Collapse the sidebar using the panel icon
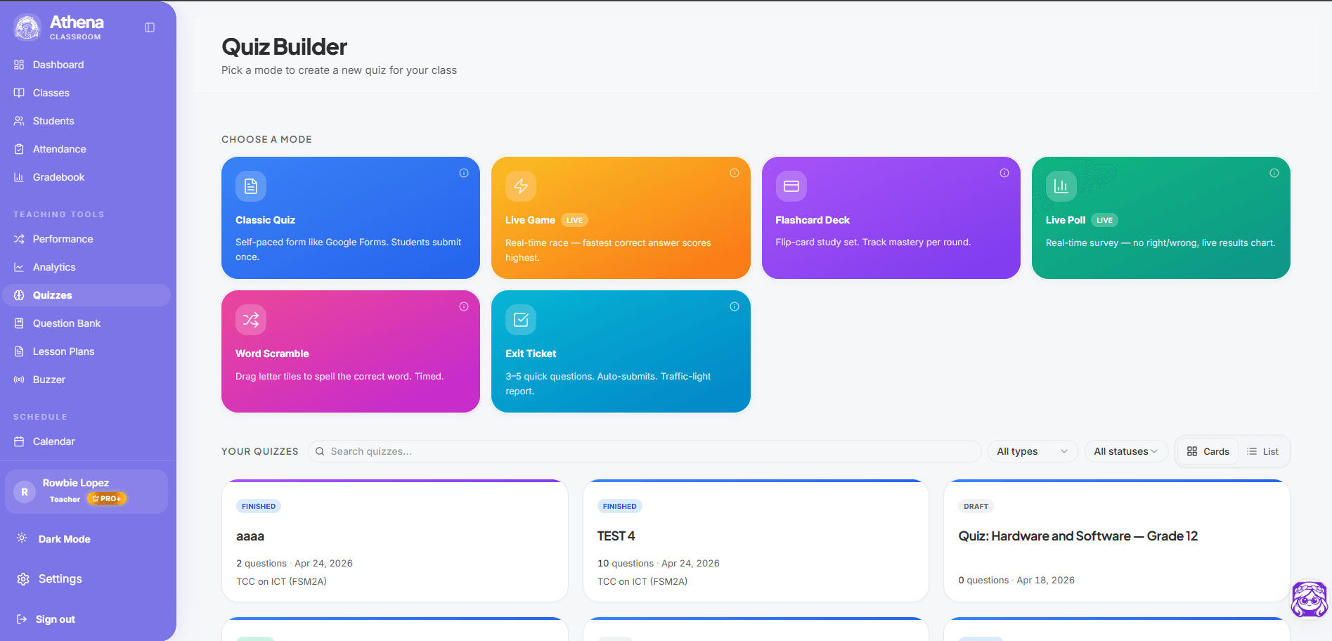The height and width of the screenshot is (641, 1332). [x=150, y=27]
